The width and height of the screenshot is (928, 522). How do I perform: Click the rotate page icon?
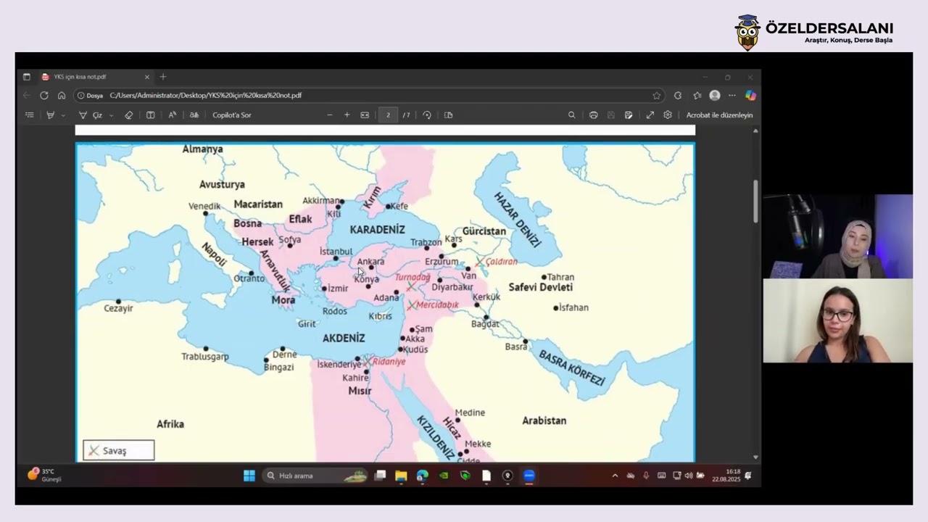tap(427, 115)
